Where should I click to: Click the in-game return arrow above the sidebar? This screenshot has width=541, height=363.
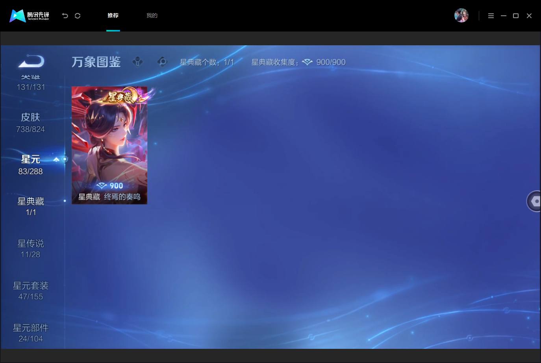[31, 61]
